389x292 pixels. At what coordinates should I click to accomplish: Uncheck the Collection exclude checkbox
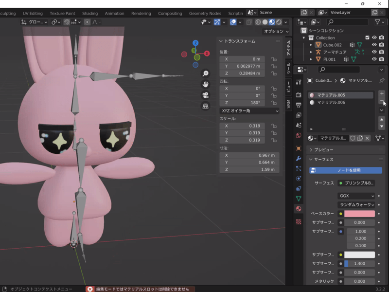(x=367, y=37)
